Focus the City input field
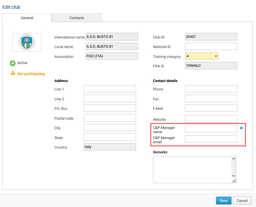The image size is (256, 207). click(x=110, y=128)
